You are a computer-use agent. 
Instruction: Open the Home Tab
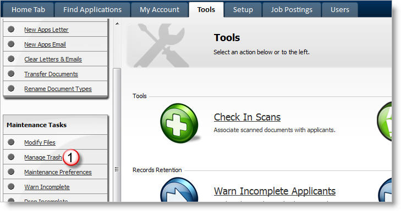click(29, 10)
